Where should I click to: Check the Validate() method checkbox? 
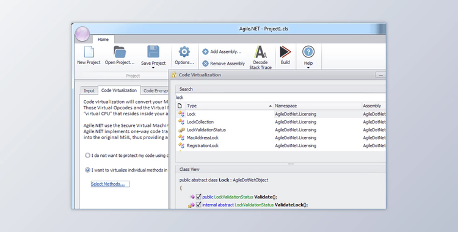point(198,197)
